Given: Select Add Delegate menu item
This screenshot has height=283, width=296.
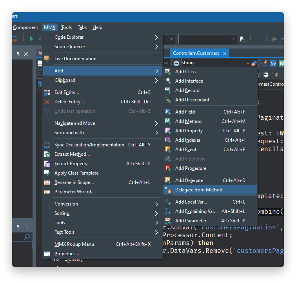Looking at the screenshot, I should pyautogui.click(x=210, y=180).
